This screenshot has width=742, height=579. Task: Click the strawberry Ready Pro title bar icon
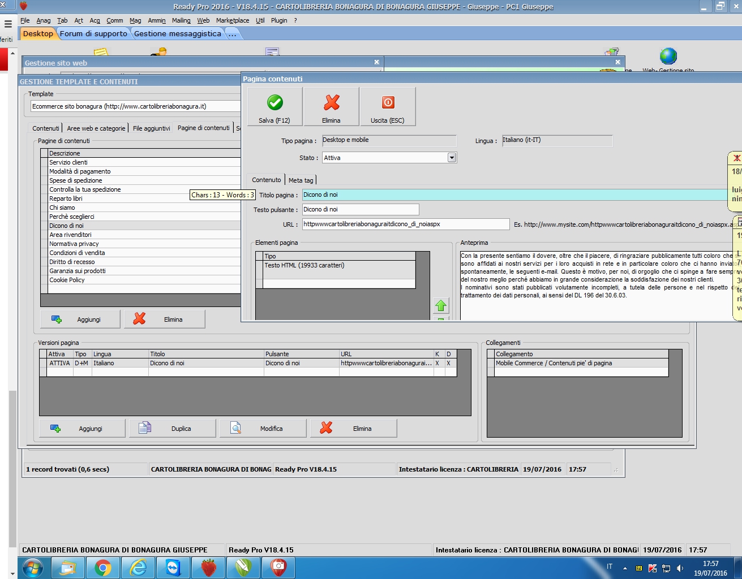pos(24,6)
